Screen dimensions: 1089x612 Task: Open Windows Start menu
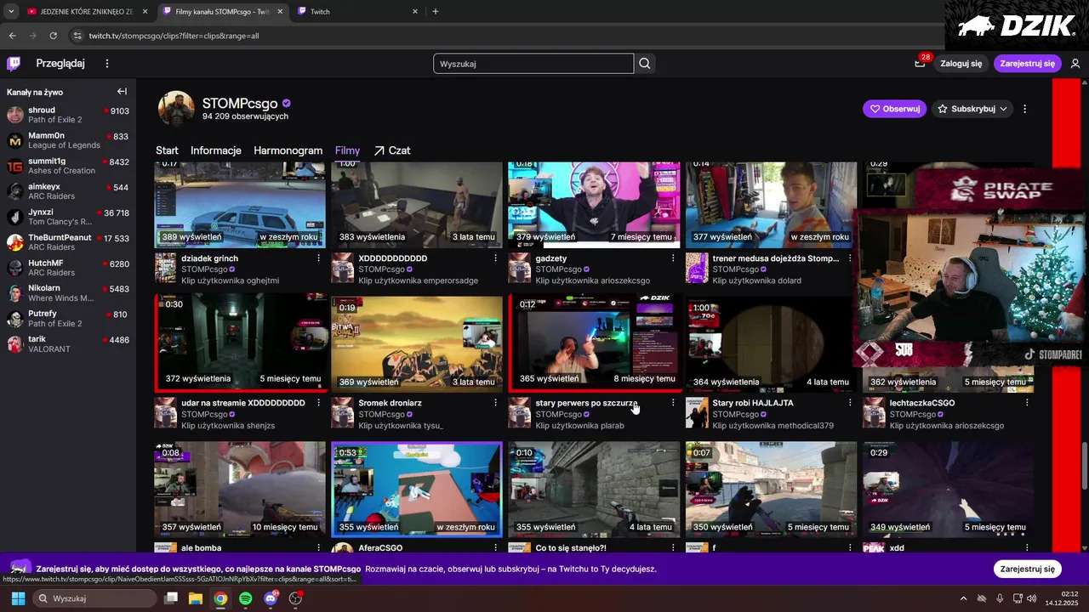pyautogui.click(x=18, y=598)
